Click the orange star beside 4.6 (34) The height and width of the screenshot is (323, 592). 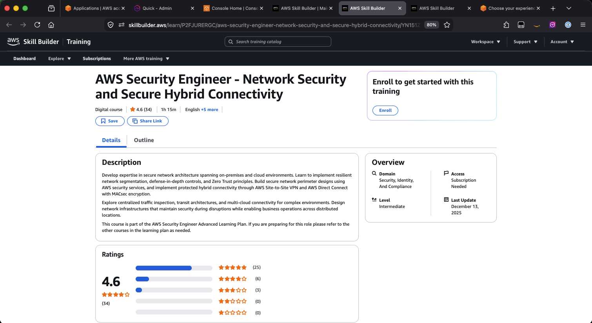point(133,109)
